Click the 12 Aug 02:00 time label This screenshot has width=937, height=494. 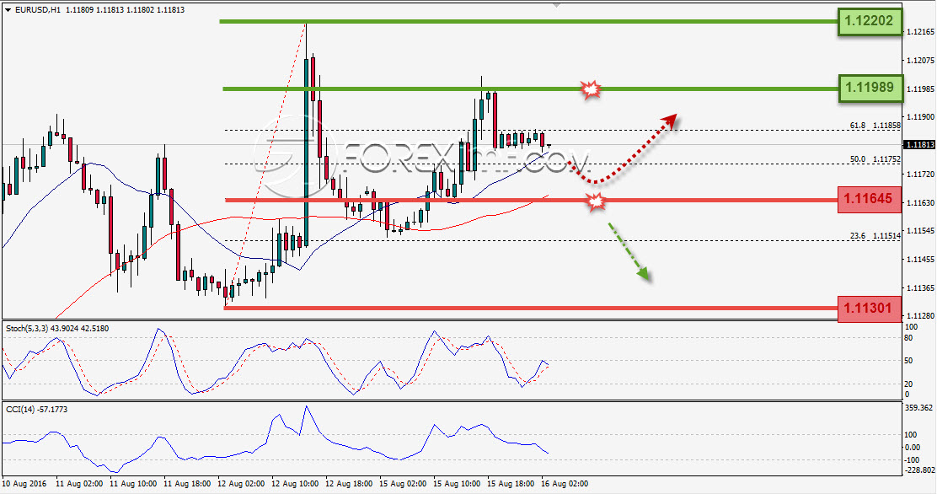point(241,483)
